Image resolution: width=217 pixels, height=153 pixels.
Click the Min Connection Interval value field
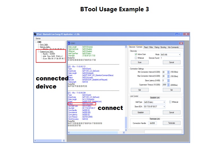[x=165, y=72]
